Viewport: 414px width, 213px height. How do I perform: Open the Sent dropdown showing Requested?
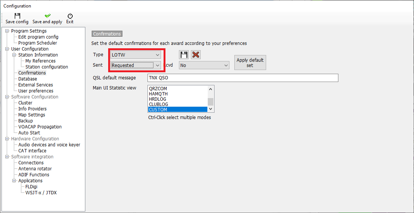coord(136,65)
